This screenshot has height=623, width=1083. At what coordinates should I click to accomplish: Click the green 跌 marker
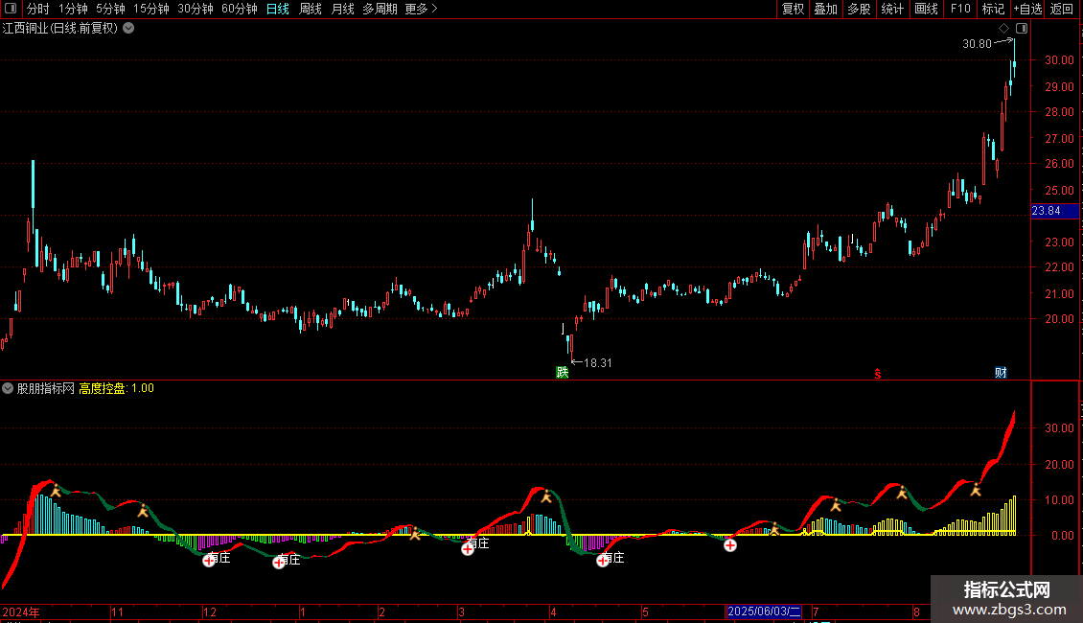(563, 372)
